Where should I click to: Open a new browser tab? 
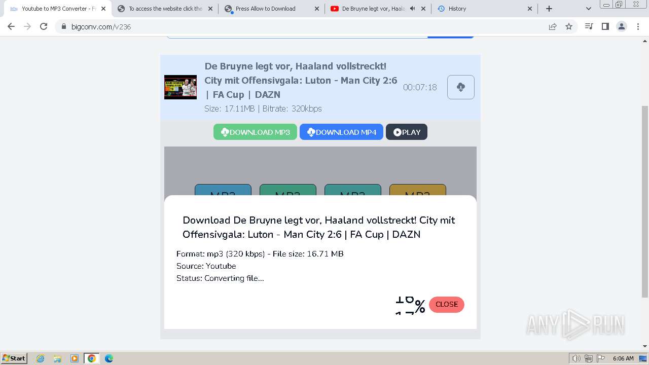[549, 9]
